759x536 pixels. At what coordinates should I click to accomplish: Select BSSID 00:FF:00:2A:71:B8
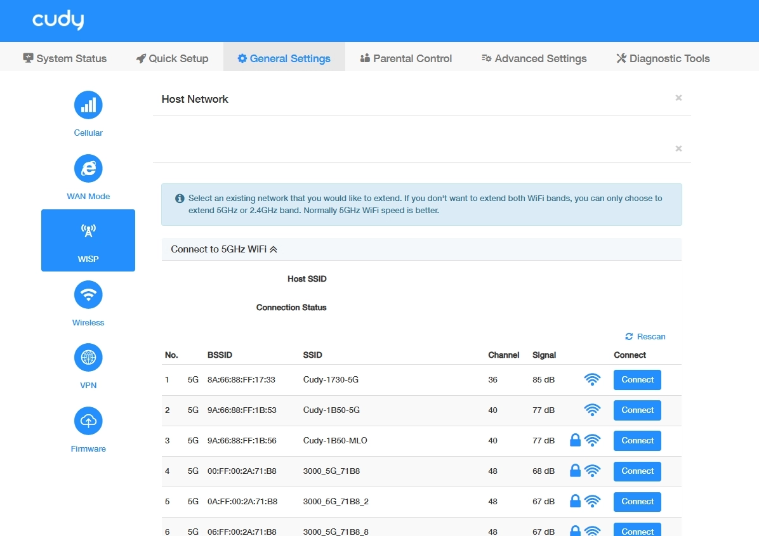coord(242,471)
